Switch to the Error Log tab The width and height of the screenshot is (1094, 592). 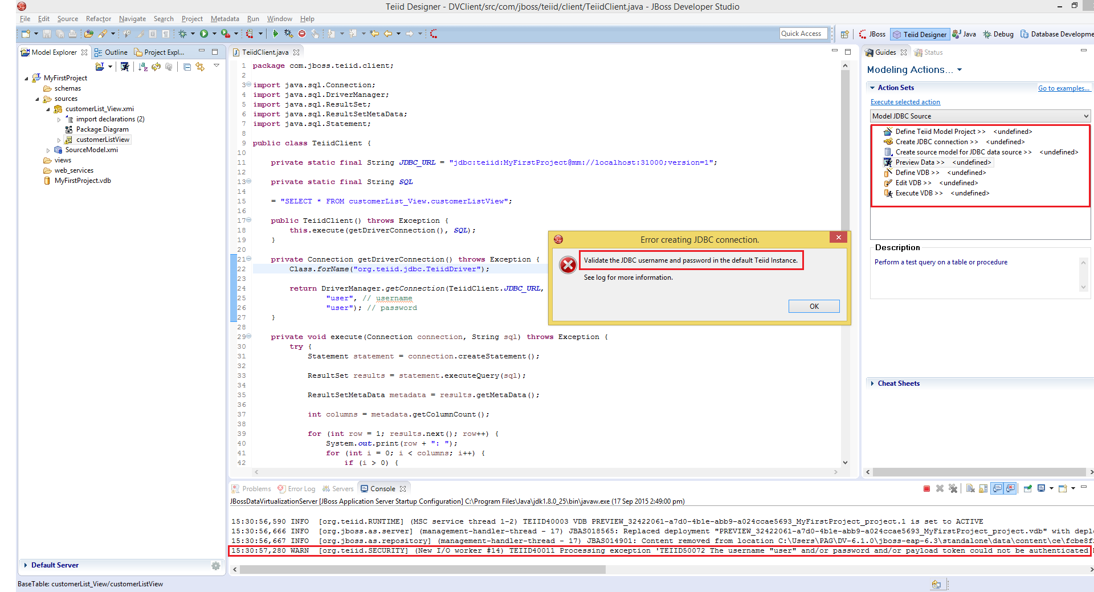point(301,488)
